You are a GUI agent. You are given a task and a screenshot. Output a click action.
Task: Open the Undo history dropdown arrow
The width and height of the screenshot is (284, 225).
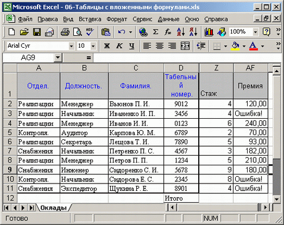tap(131, 32)
